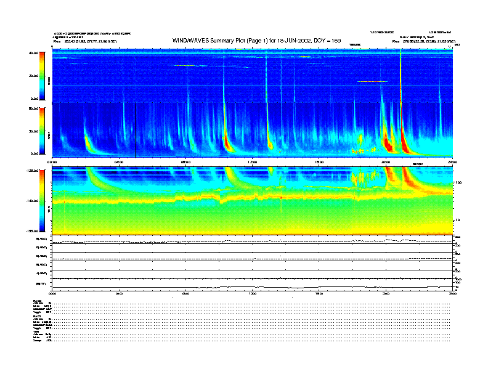
Task: Click the 12:00 tick label under RAD1 spectrogram
Action: pos(253,162)
